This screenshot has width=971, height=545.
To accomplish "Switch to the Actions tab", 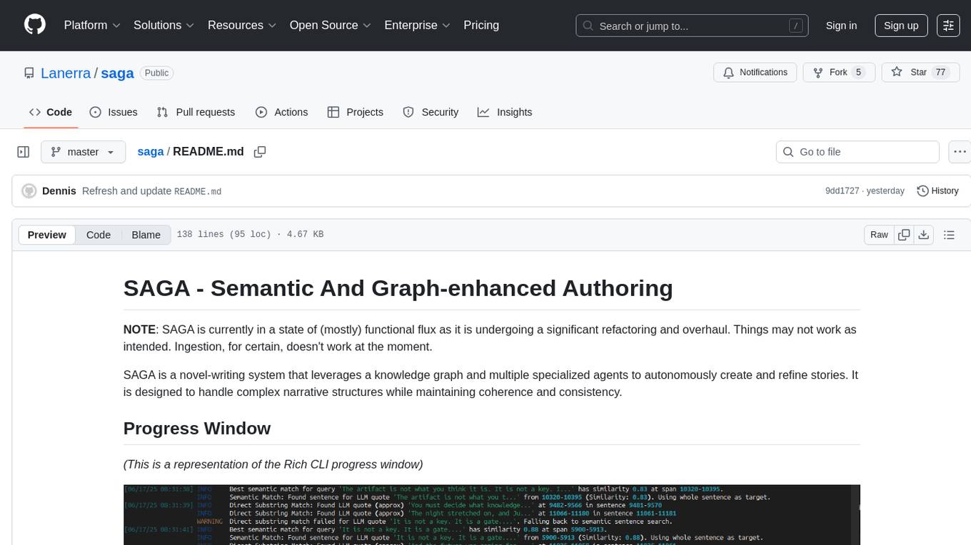I will tap(282, 112).
